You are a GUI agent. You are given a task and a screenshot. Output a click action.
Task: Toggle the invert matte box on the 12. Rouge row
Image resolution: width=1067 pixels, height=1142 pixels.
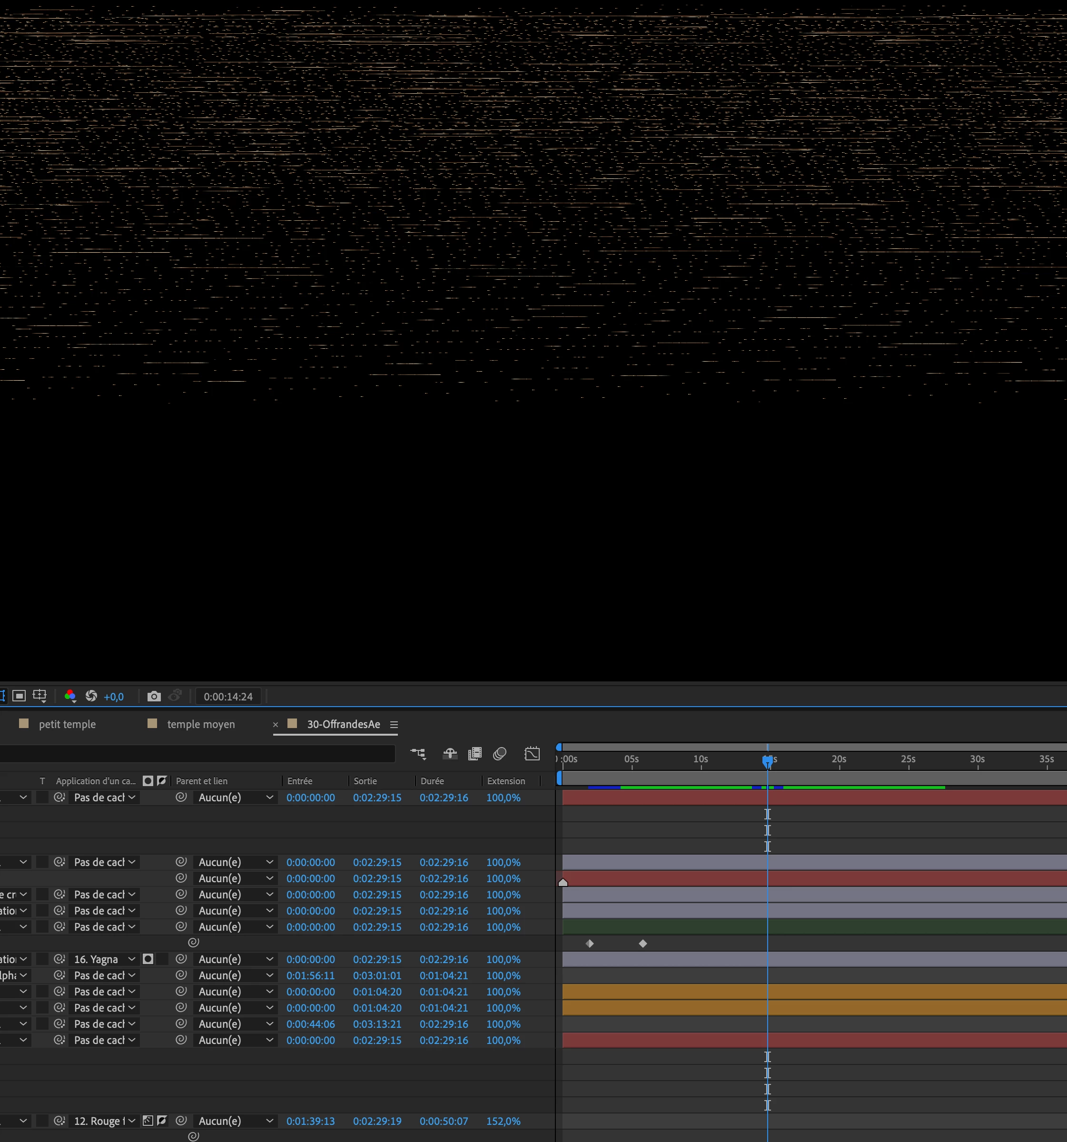[x=162, y=1120]
